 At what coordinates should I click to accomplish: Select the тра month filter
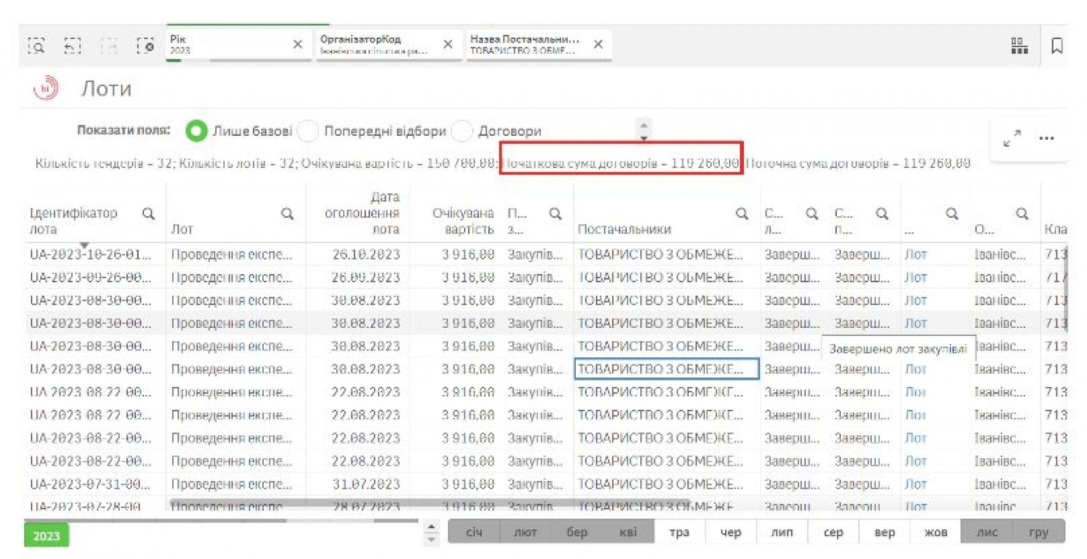(679, 532)
